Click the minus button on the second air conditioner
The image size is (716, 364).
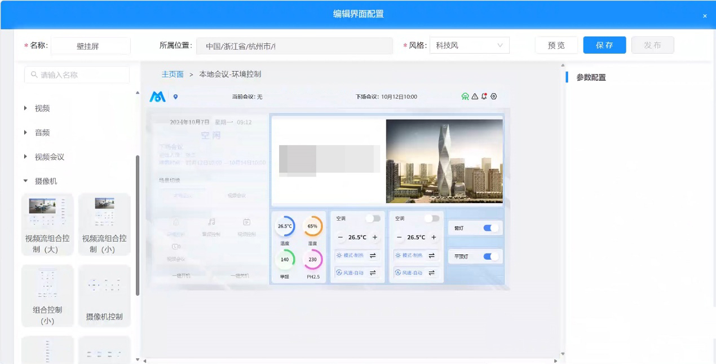tap(399, 238)
